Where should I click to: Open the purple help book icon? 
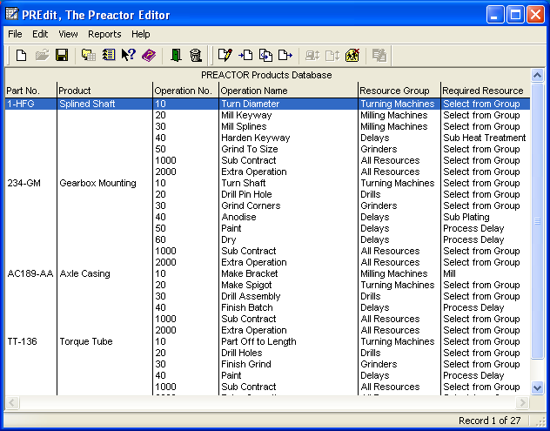tap(149, 55)
